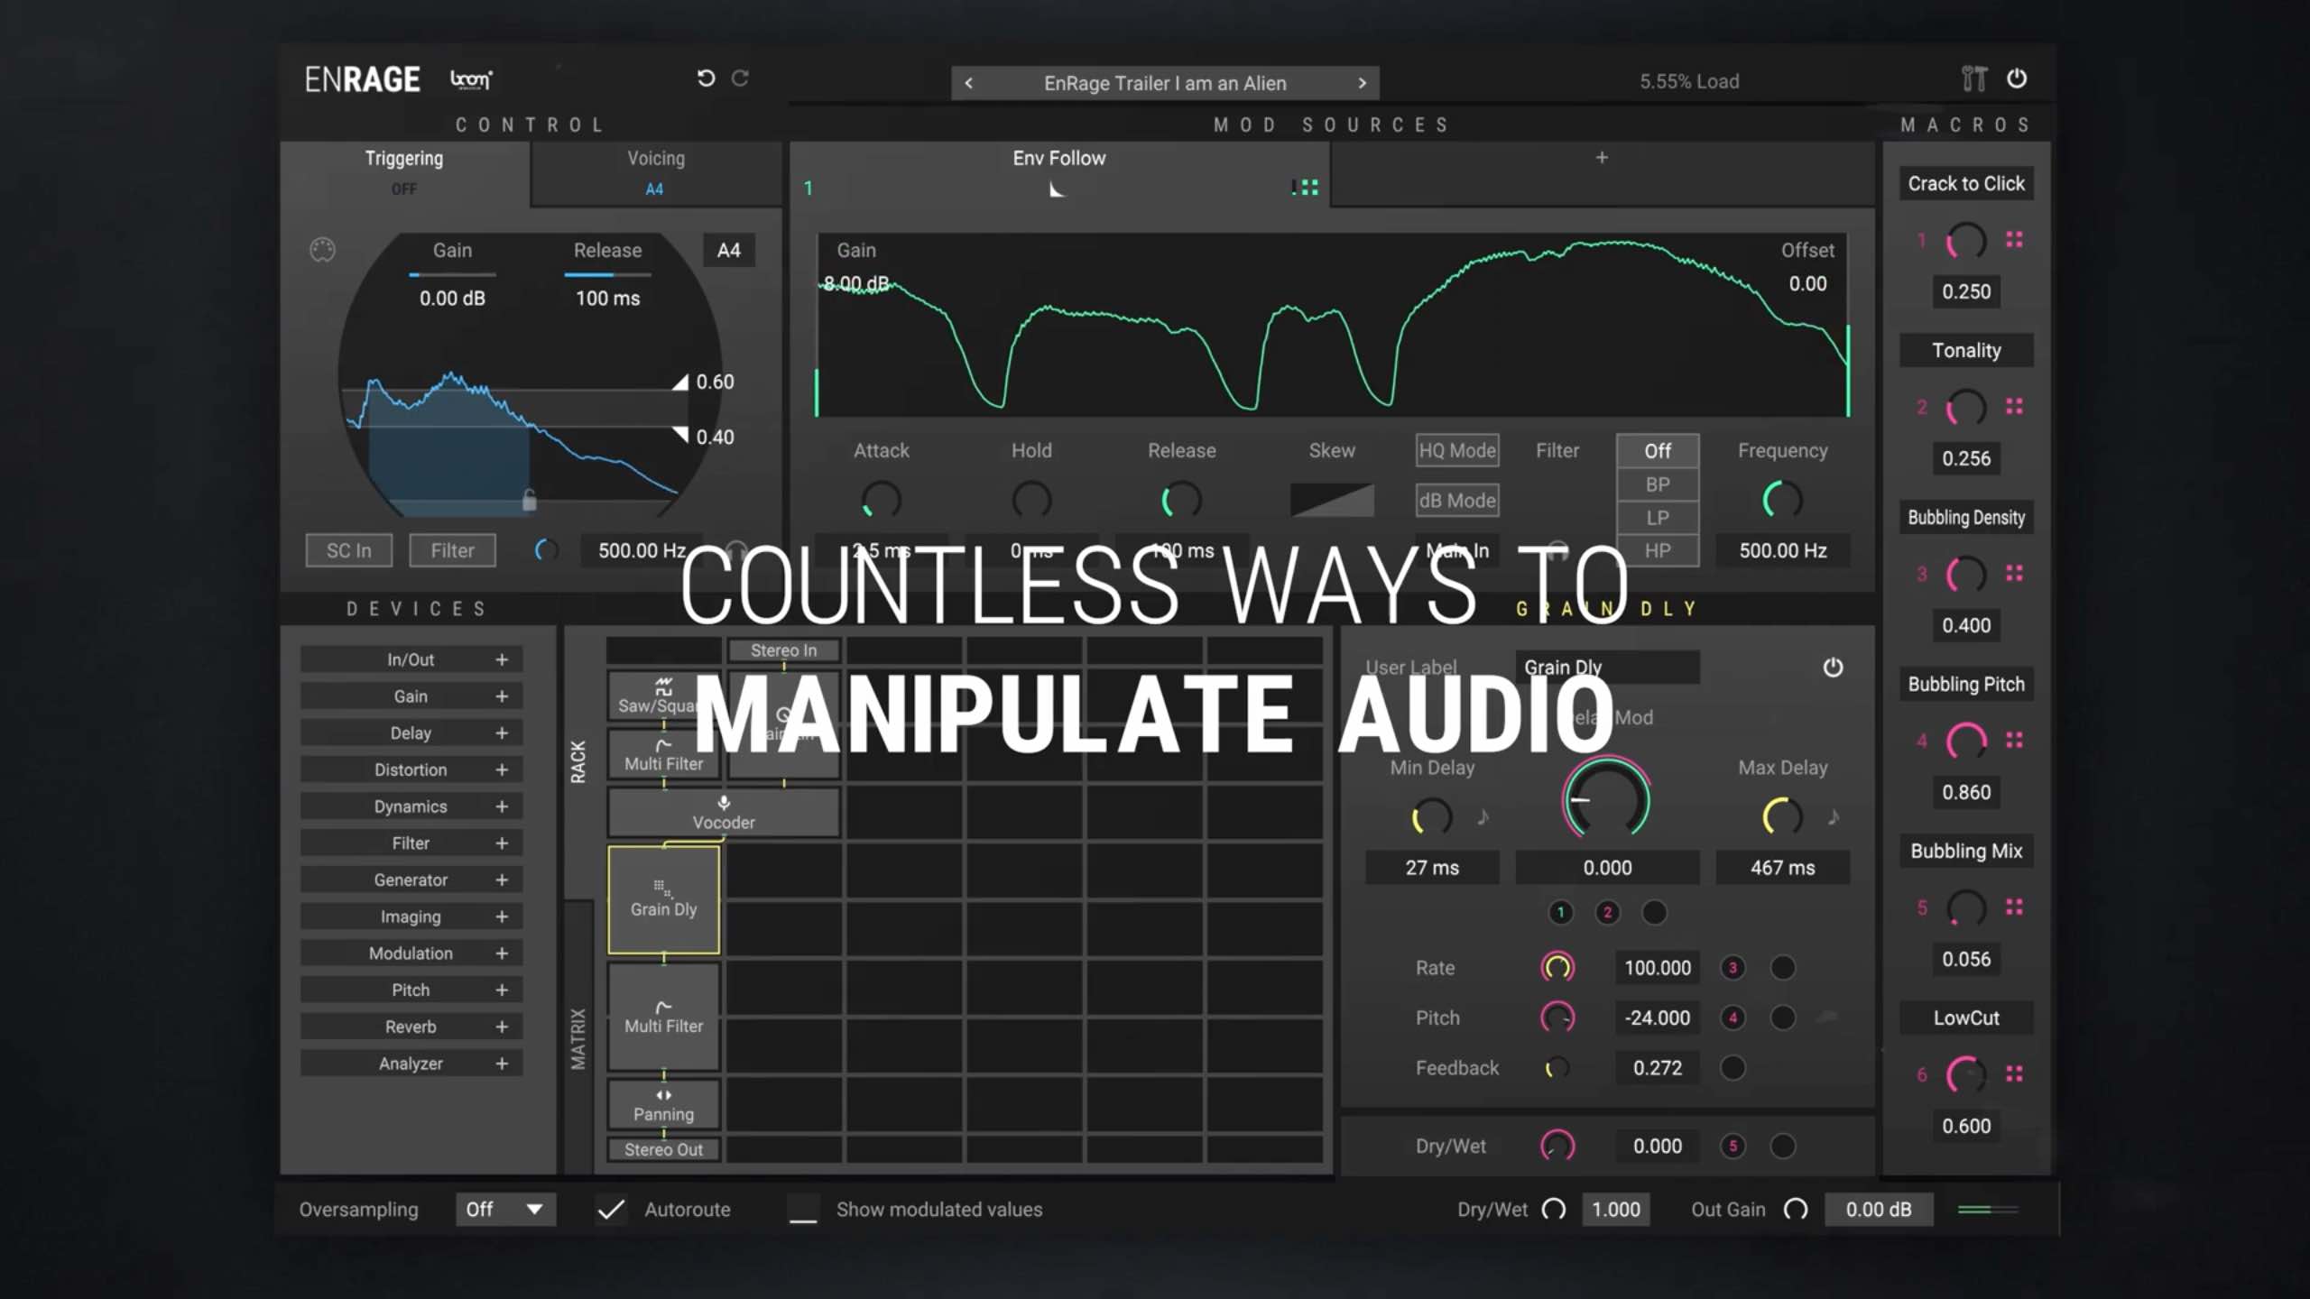Expand the Reverb device category

502,1027
